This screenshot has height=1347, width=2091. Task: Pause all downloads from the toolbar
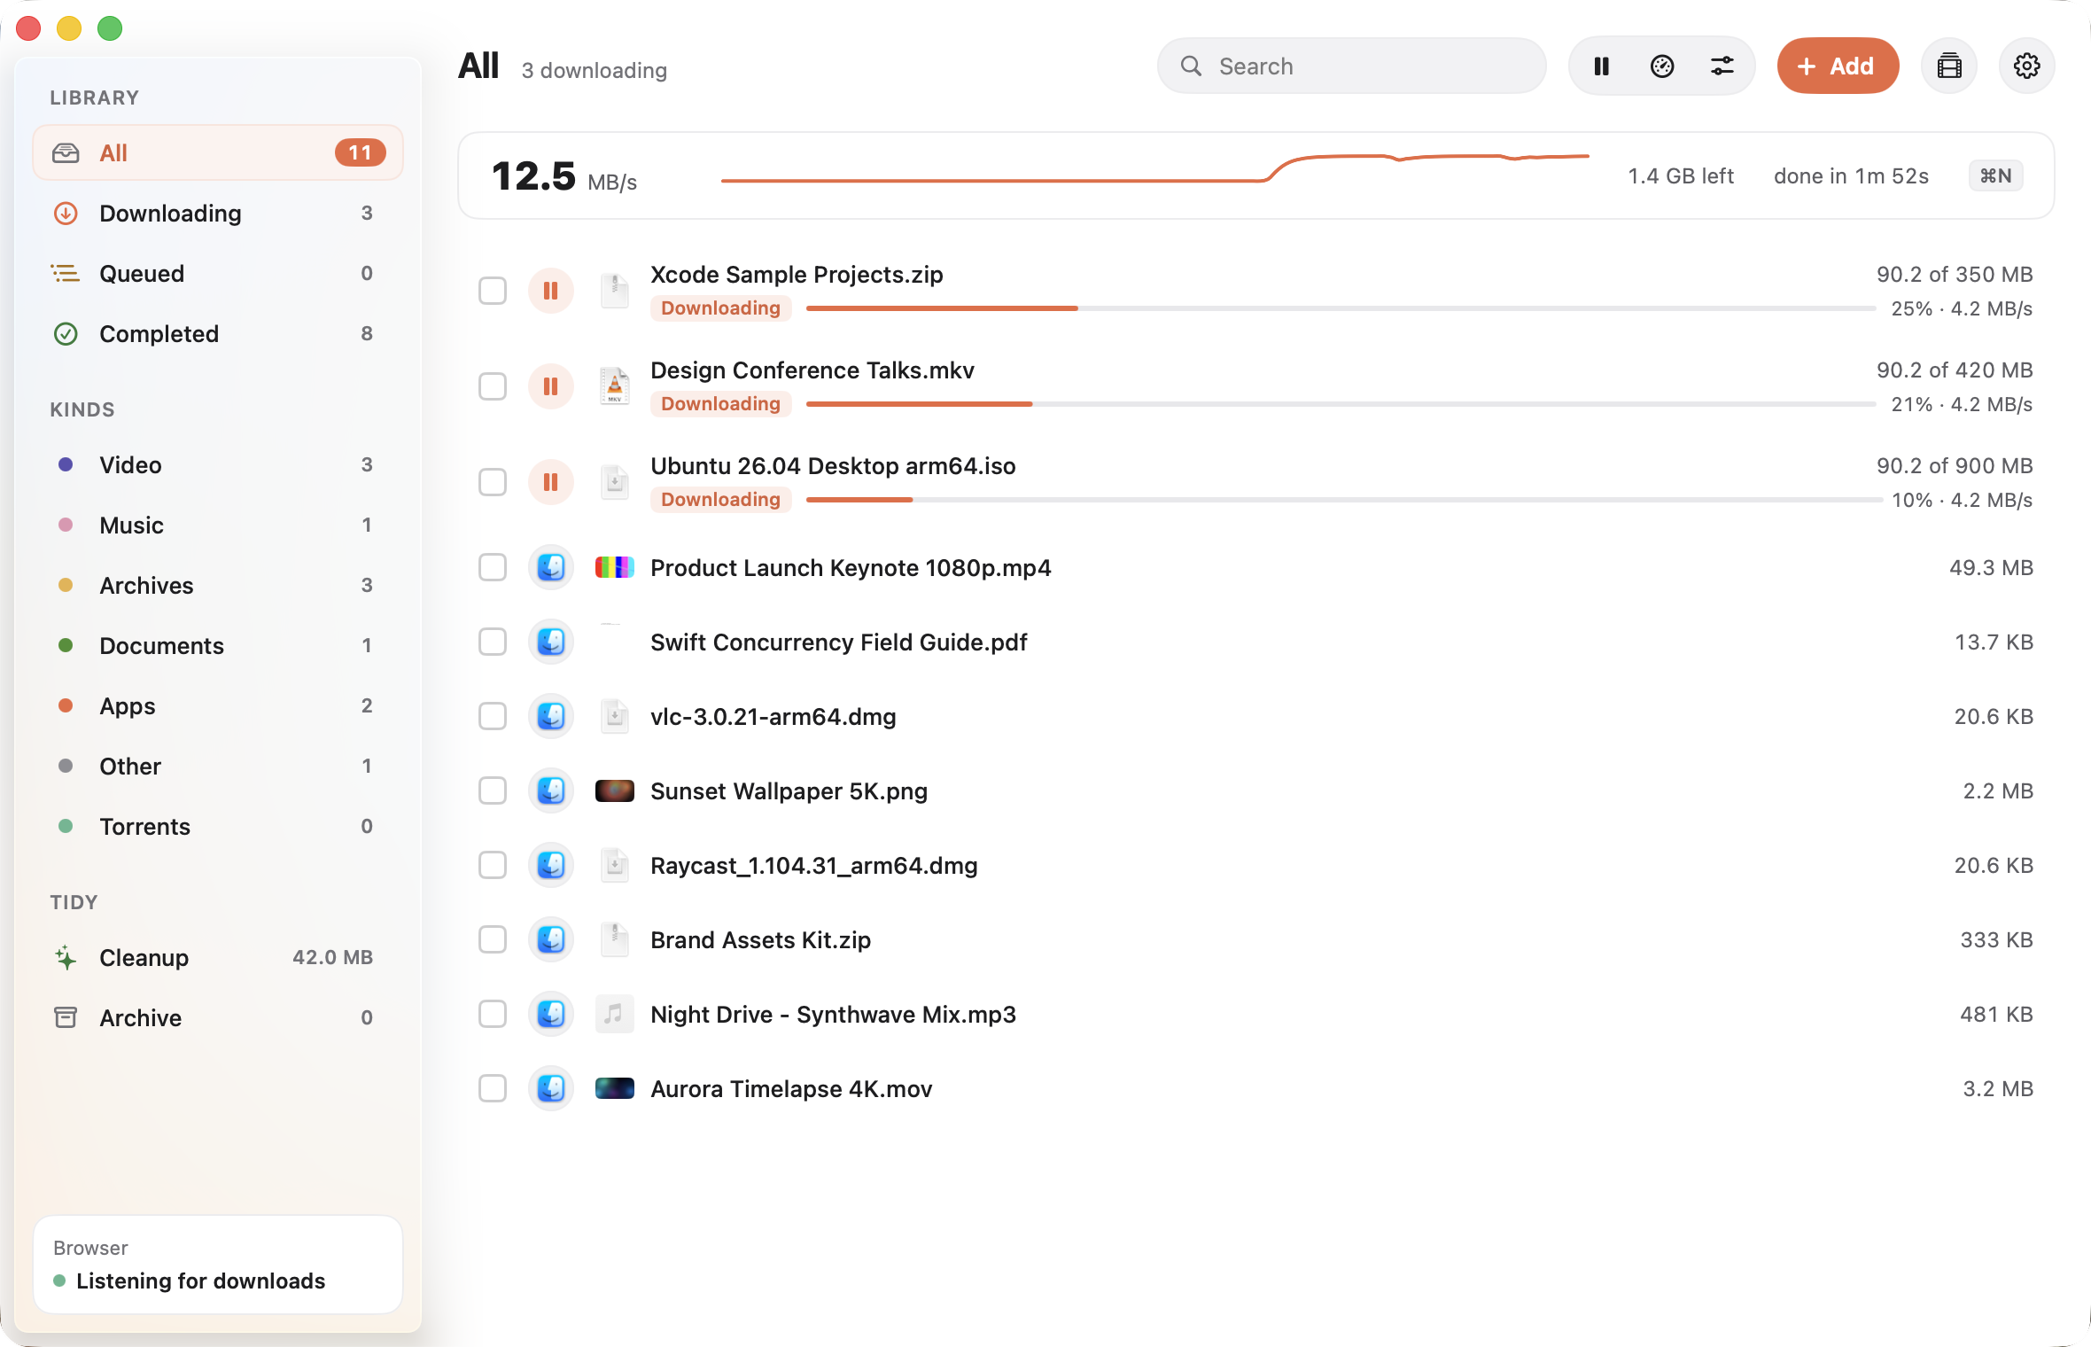pyautogui.click(x=1601, y=66)
